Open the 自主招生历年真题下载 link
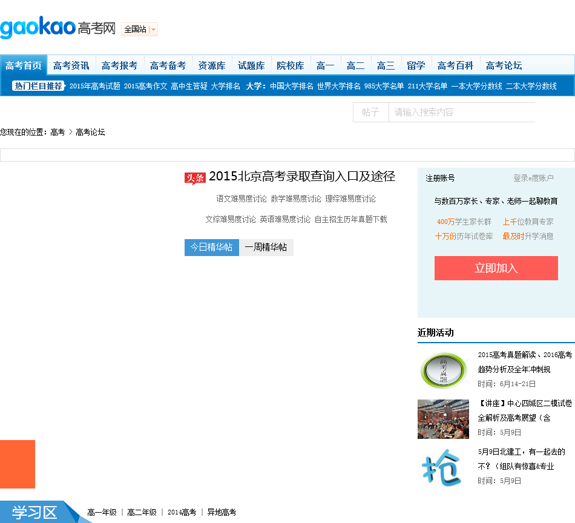 pos(351,219)
